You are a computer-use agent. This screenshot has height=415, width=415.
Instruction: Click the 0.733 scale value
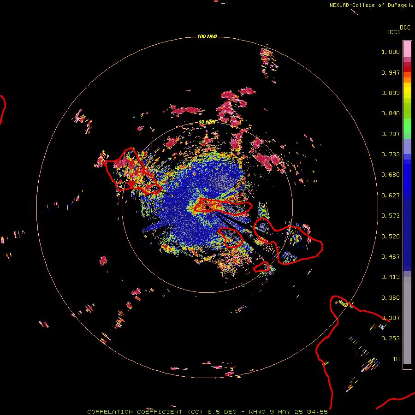(x=391, y=154)
